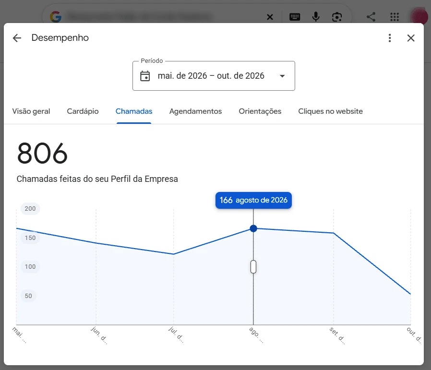The height and width of the screenshot is (370, 431).
Task: Click the share icon in the top bar
Action: click(x=371, y=17)
